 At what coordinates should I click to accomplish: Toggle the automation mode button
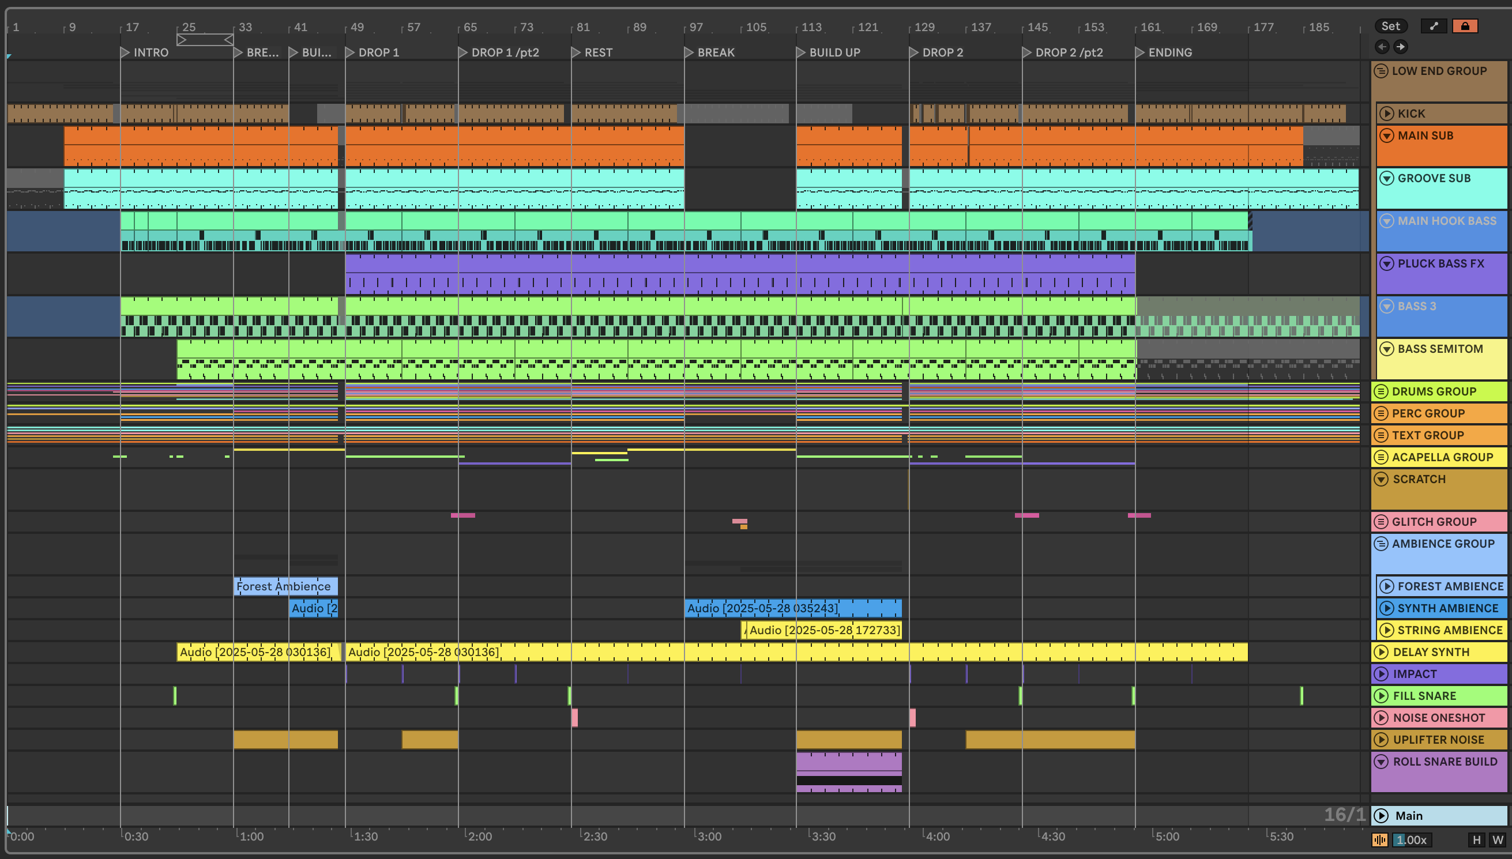[x=1433, y=26]
